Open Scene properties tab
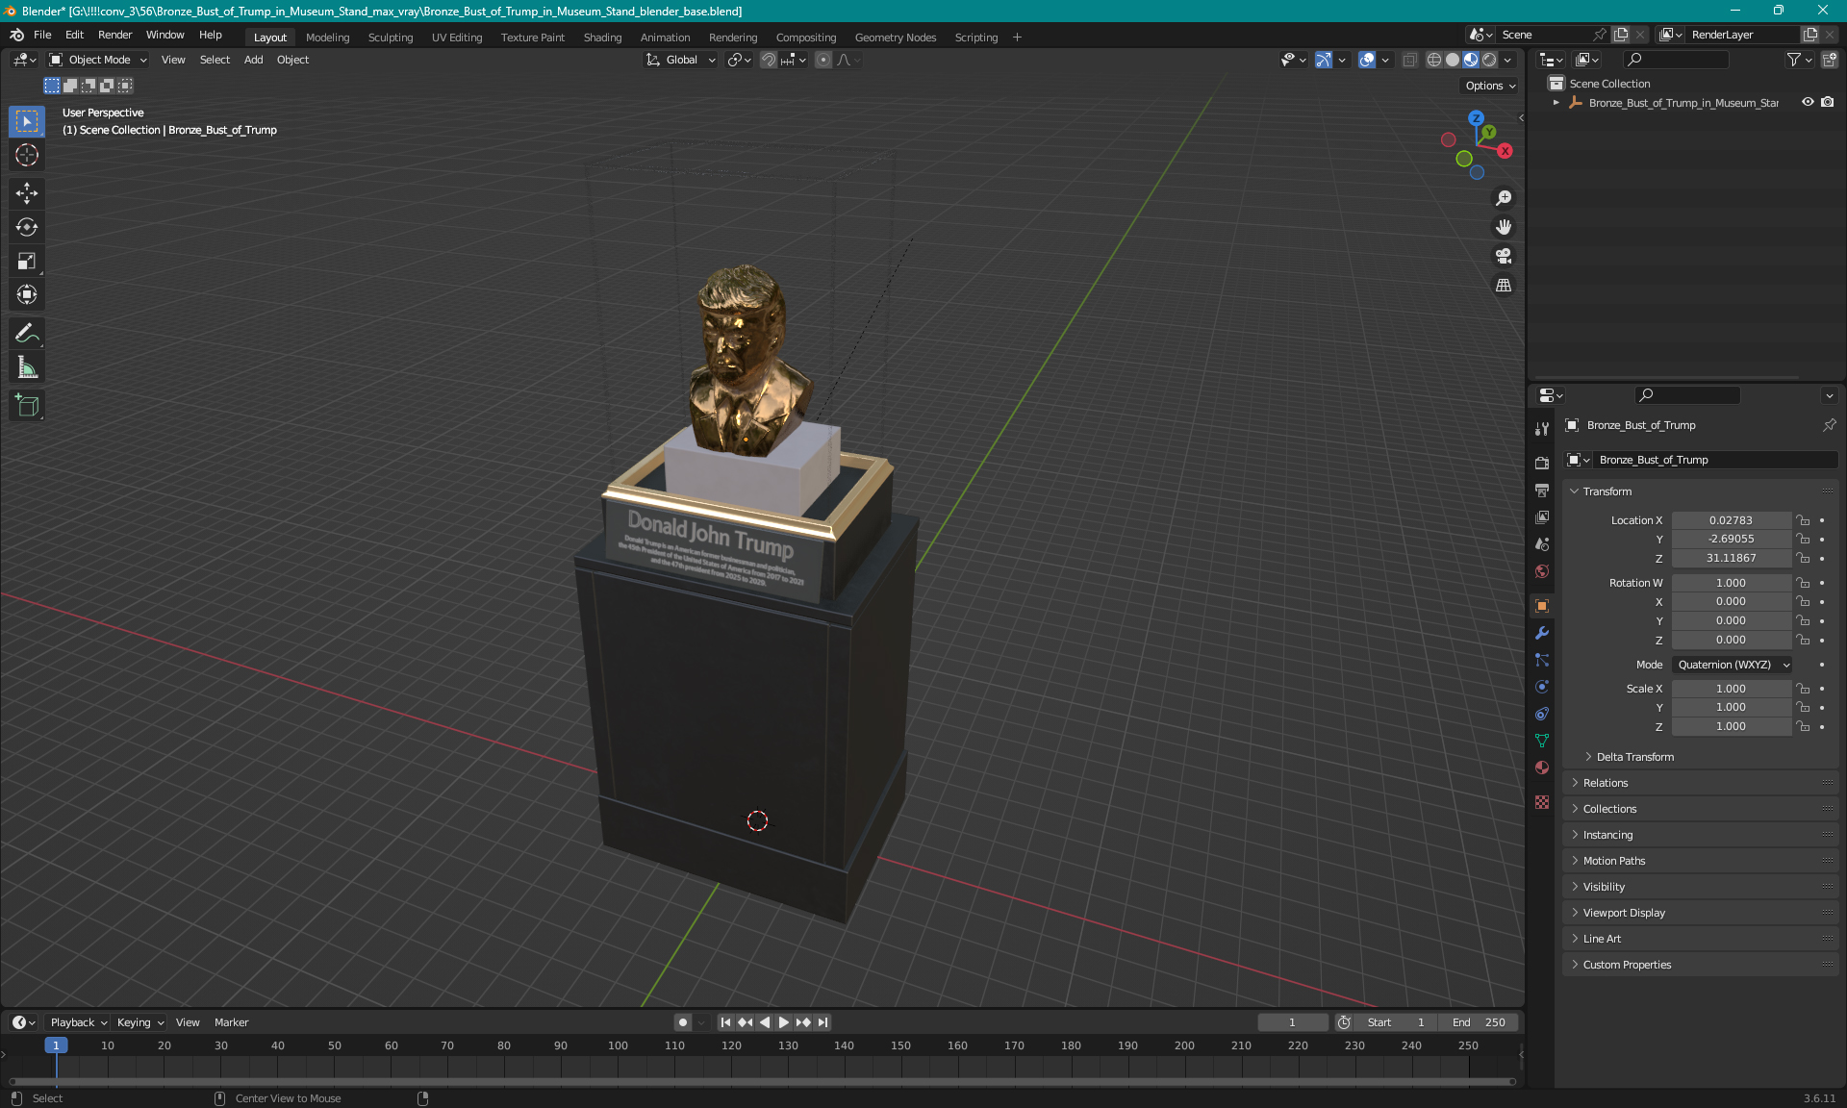1847x1108 pixels. click(x=1542, y=543)
